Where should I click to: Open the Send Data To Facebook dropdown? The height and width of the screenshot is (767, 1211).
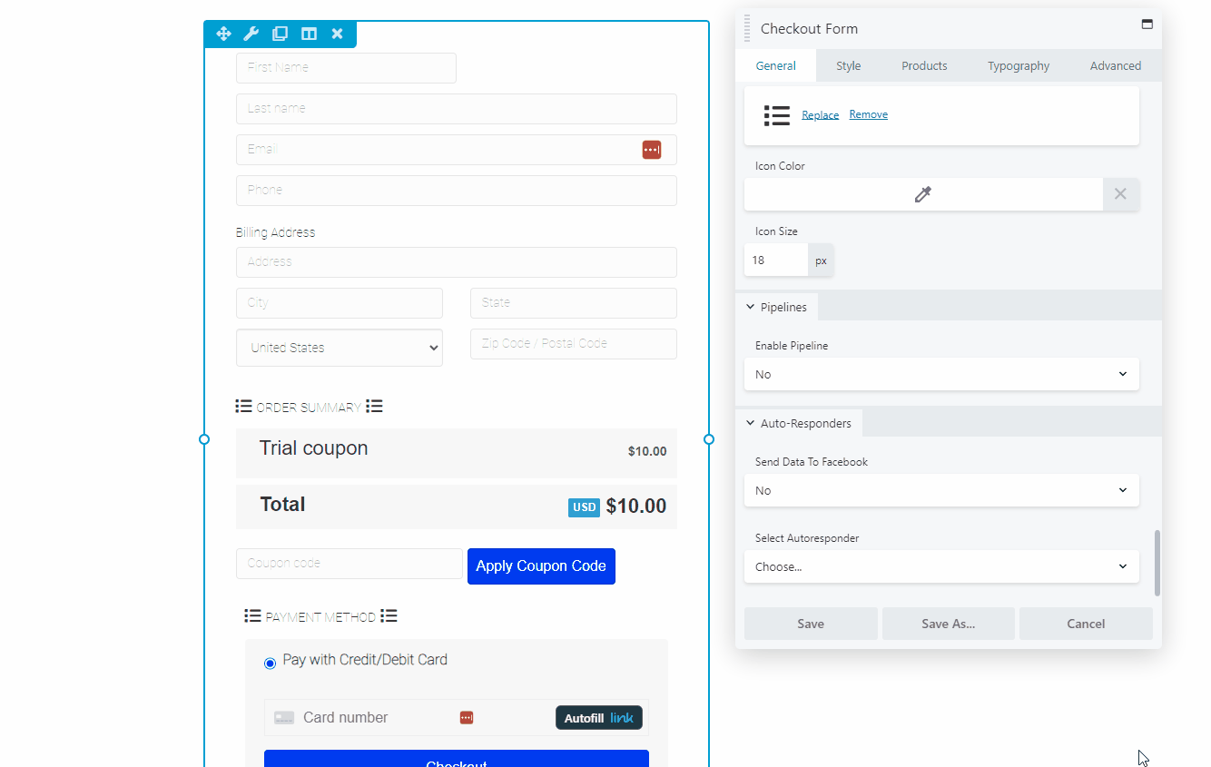[x=941, y=490]
